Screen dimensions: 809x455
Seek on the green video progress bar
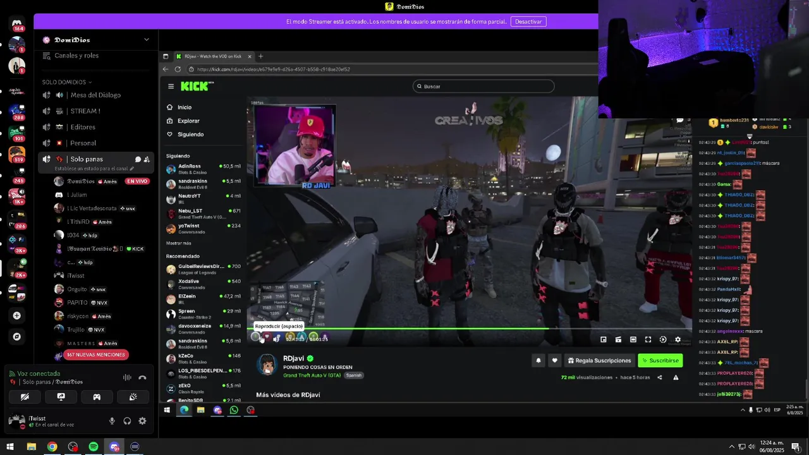(470, 329)
